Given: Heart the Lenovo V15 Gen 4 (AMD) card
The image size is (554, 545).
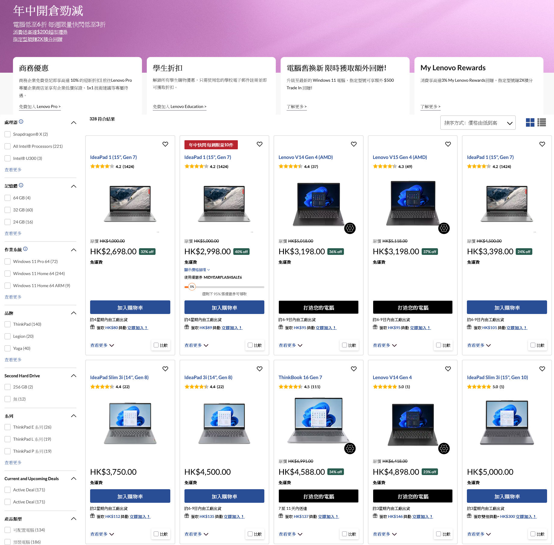Looking at the screenshot, I should [448, 144].
